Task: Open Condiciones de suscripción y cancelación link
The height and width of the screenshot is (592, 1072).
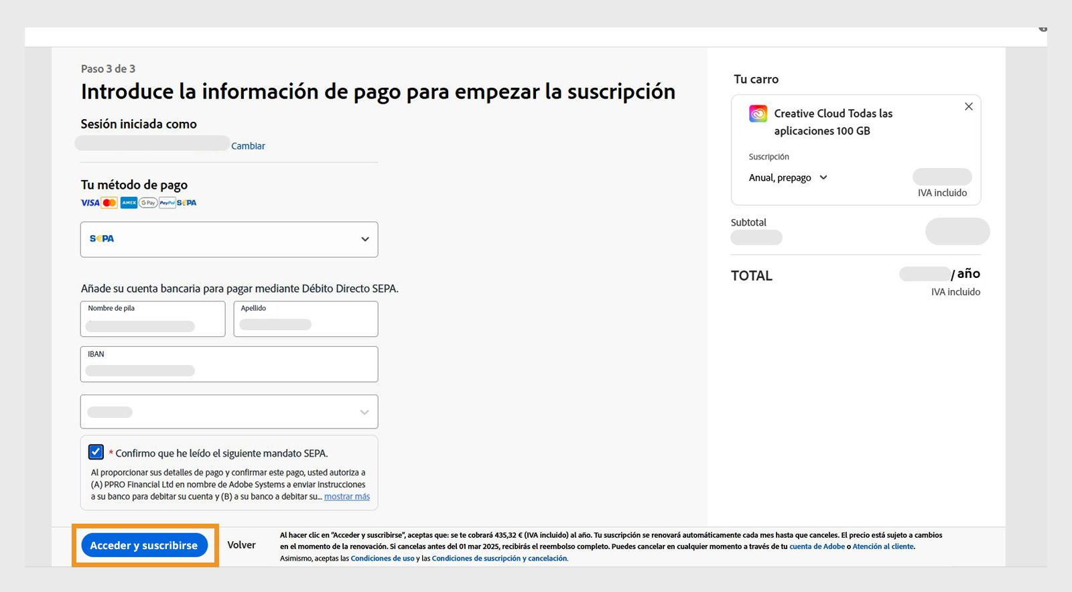Action: [500, 559]
